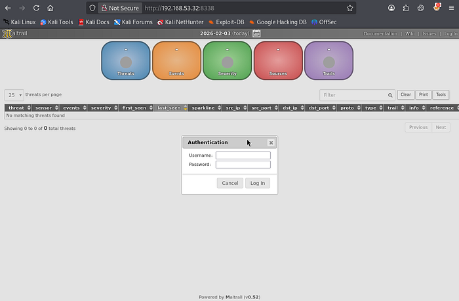Open the Issues link

[x=429, y=33]
